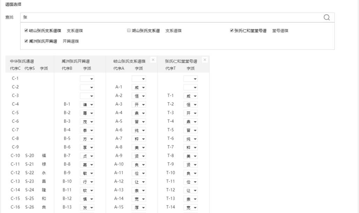Check the 湖山张氏支系谱 checkbox
359x213 pixels.
pyautogui.click(x=129, y=31)
